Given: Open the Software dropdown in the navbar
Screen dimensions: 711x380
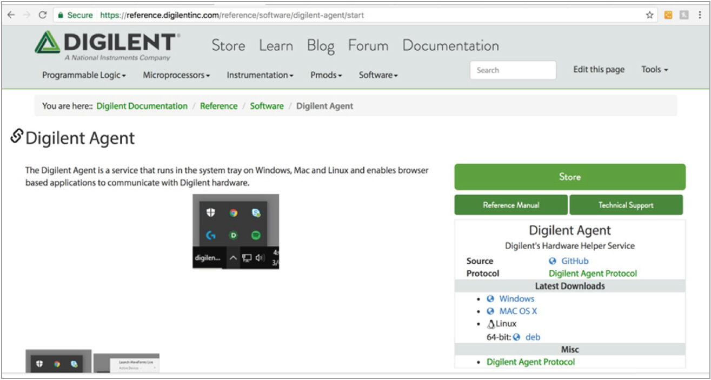Looking at the screenshot, I should pos(378,75).
